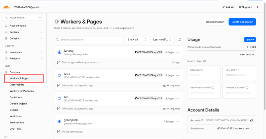Click the Create application button

pos(242,22)
